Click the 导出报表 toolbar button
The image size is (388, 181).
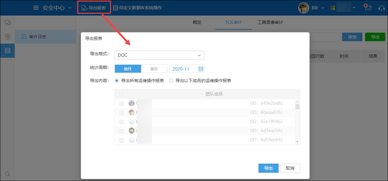pos(94,8)
